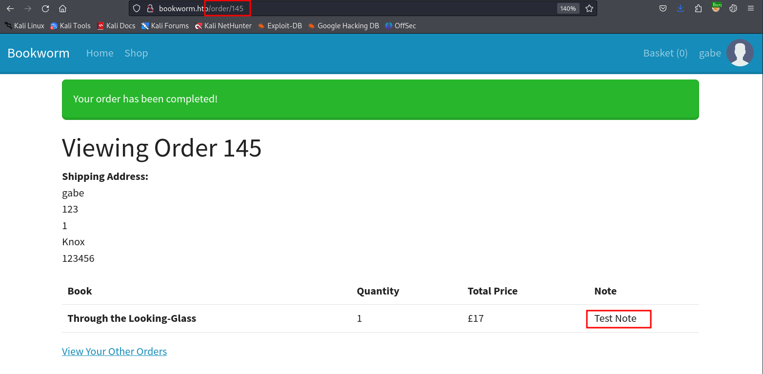Screen dimensions: 763x374
Task: Show the downloads panel
Action: pyautogui.click(x=681, y=8)
